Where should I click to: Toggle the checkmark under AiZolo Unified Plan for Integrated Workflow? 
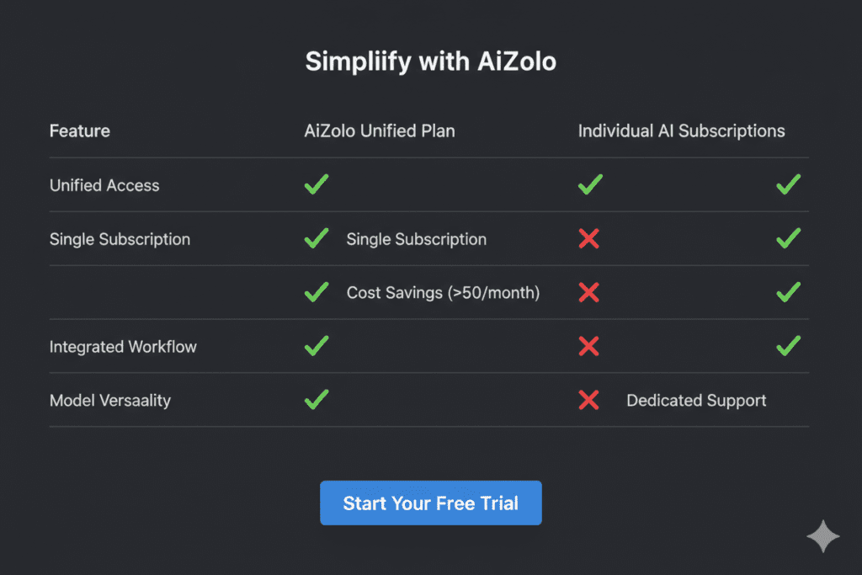point(317,346)
